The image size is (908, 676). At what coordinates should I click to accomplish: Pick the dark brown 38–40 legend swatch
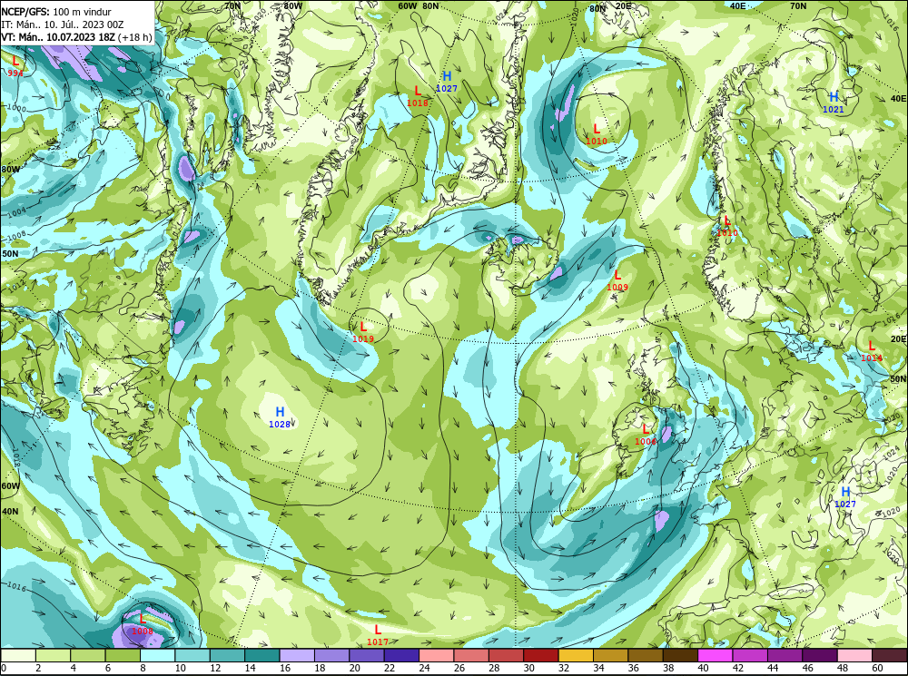tap(680, 655)
